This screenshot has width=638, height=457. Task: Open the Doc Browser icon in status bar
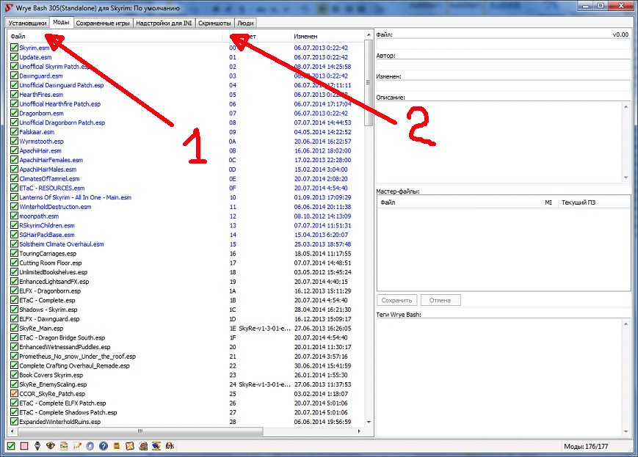coord(64,446)
